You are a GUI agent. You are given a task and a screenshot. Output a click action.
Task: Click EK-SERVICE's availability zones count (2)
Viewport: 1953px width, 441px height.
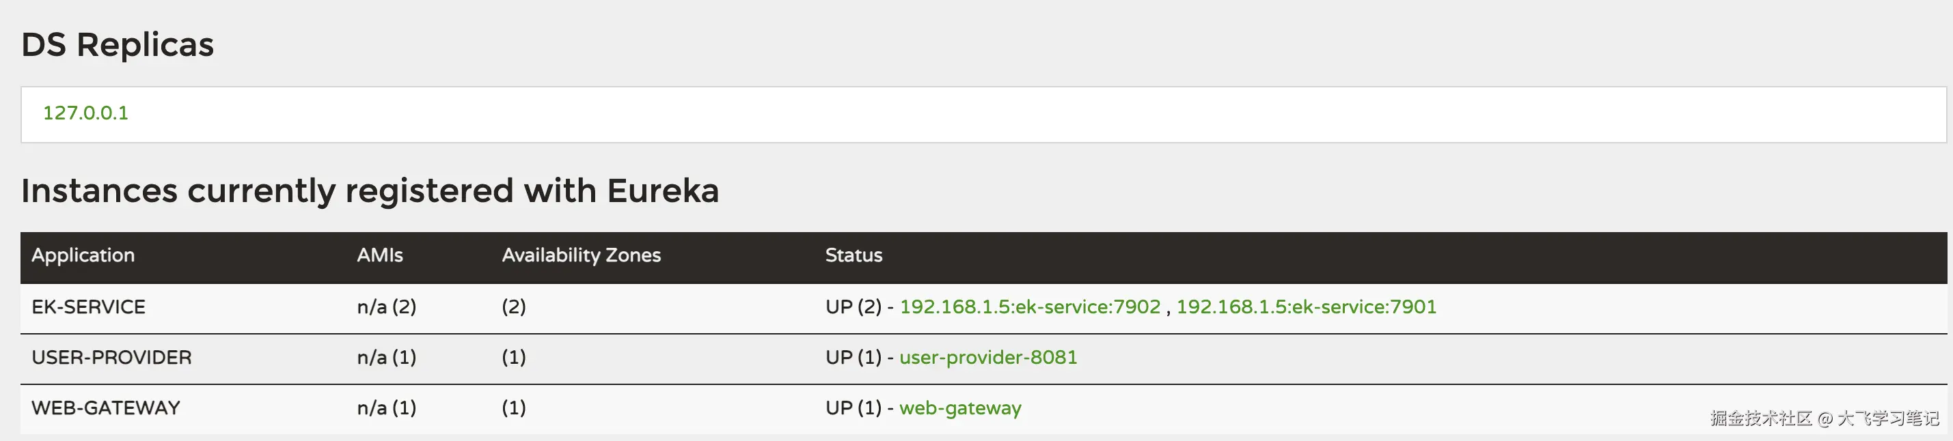[514, 307]
